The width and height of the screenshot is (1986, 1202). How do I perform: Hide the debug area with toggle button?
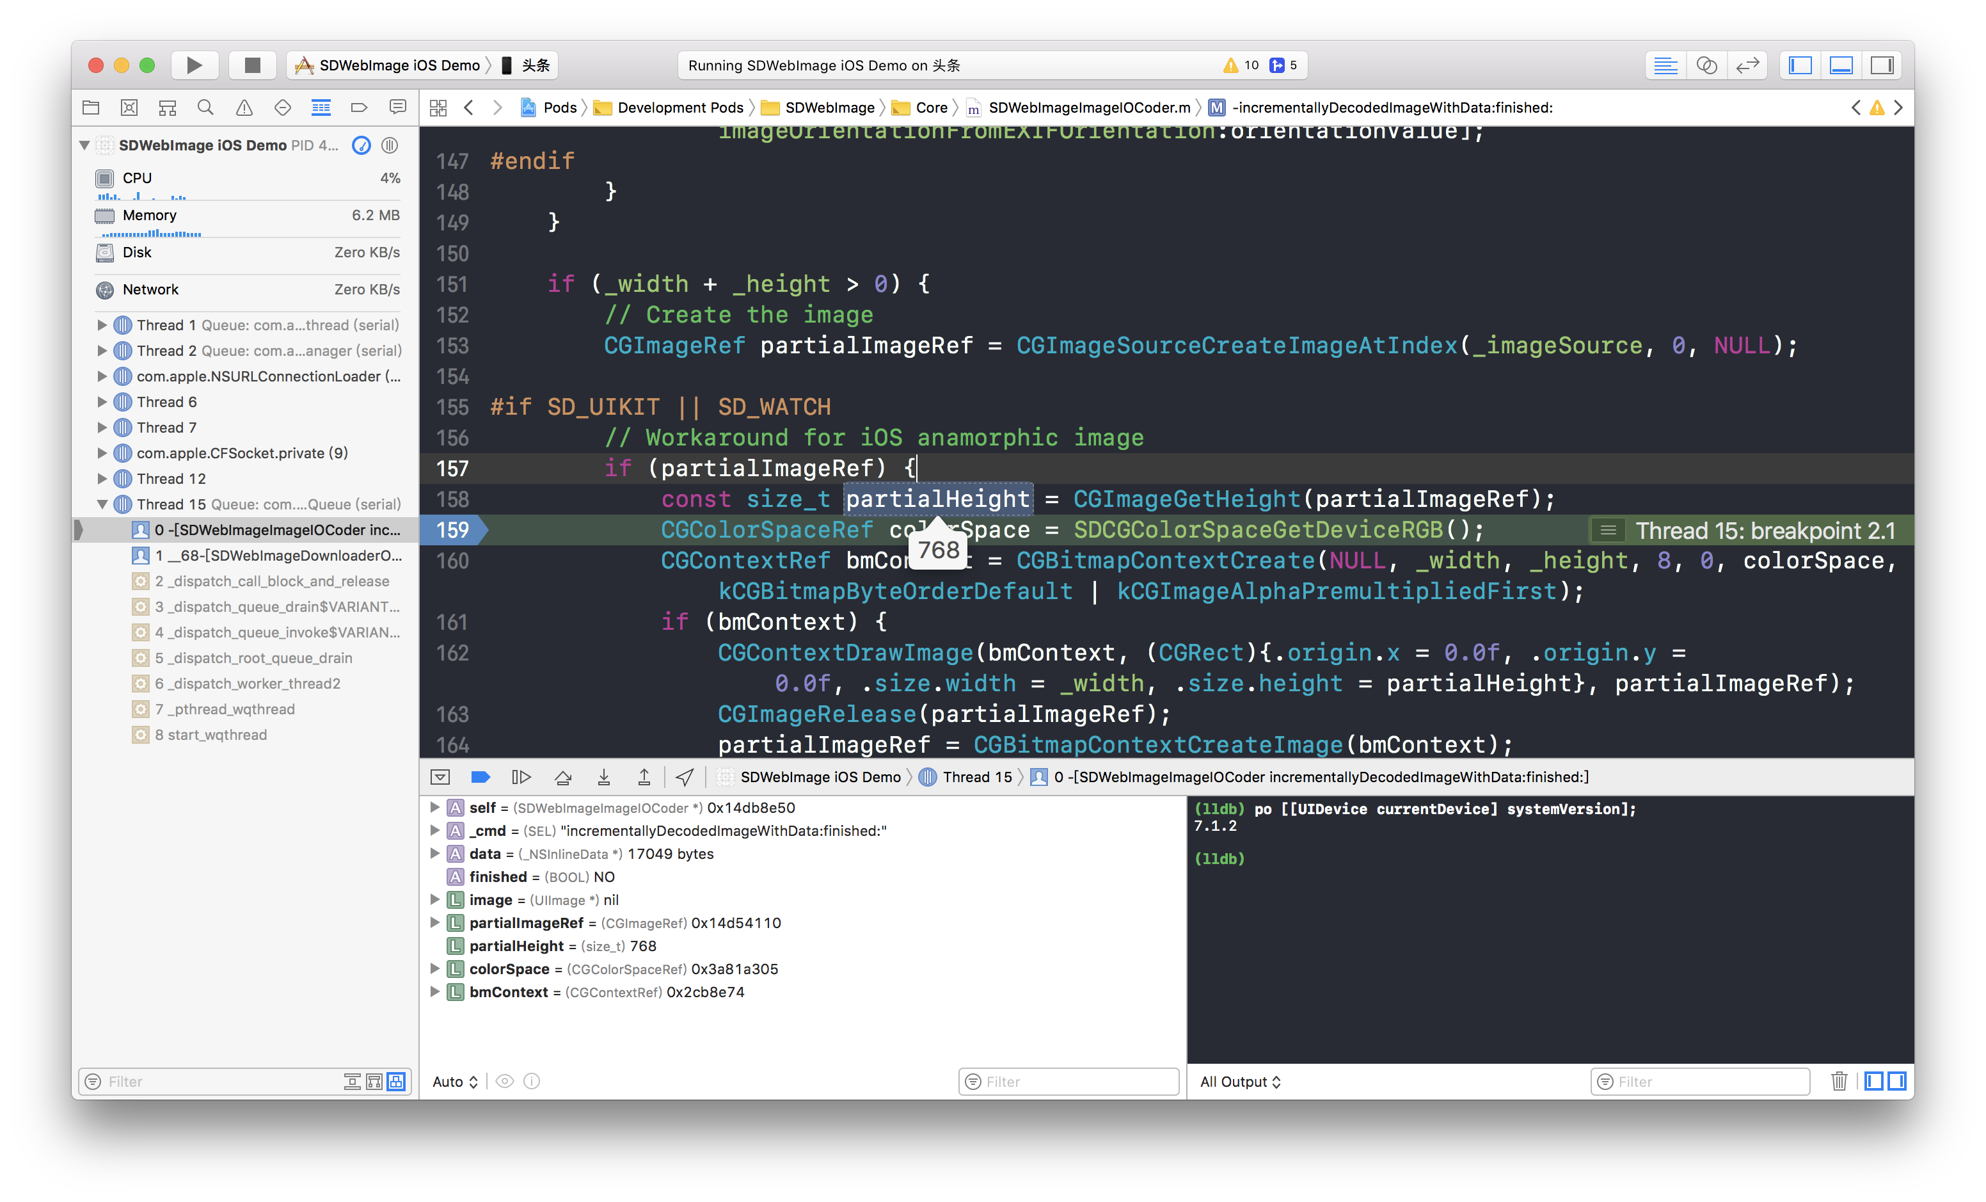tap(440, 777)
